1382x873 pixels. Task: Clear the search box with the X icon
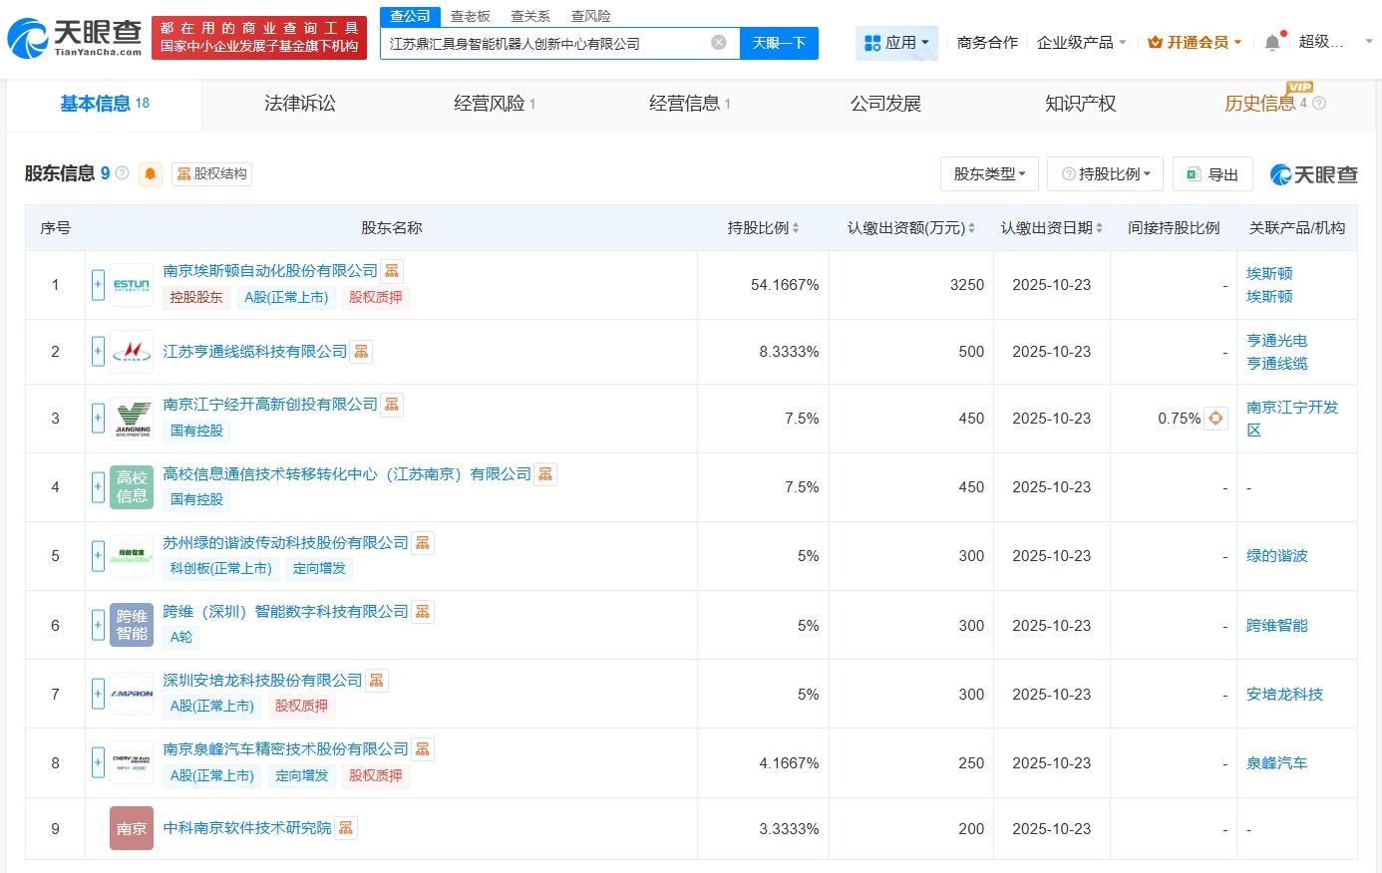pos(717,42)
